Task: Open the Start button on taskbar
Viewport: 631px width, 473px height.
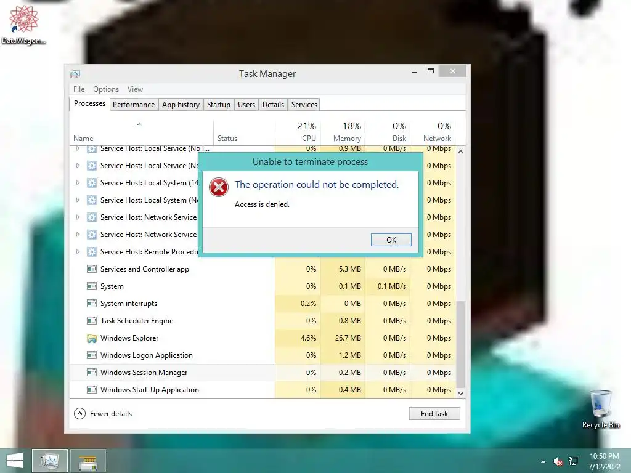Action: 15,461
